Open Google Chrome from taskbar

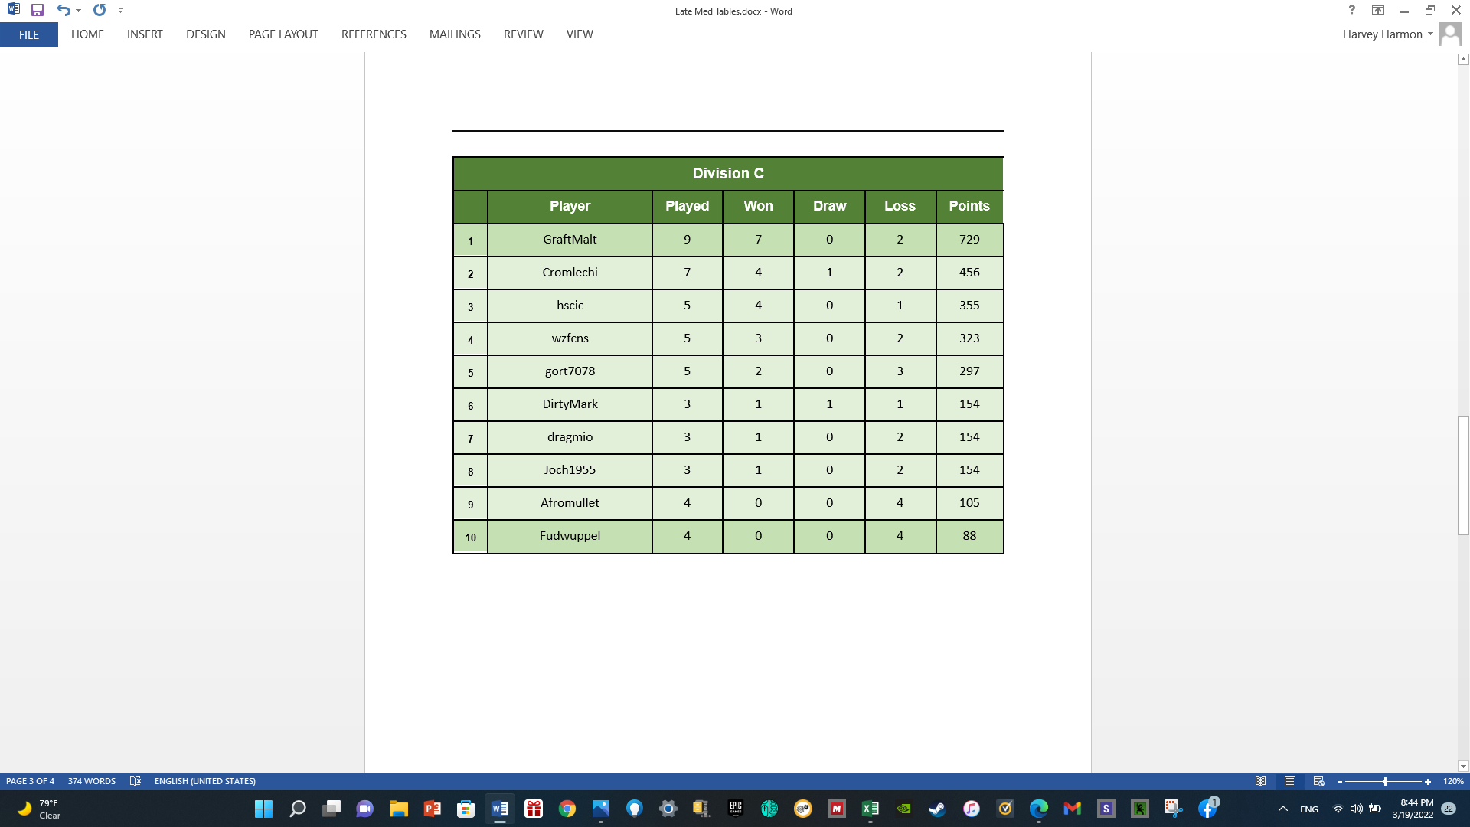click(x=567, y=809)
